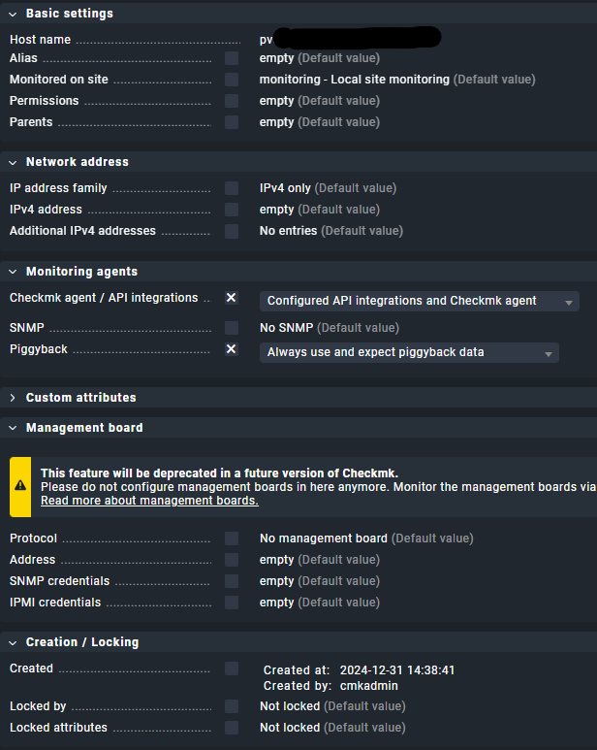Screen dimensions: 597x750
Task: Enable the Alias checkbox
Action: (x=232, y=58)
